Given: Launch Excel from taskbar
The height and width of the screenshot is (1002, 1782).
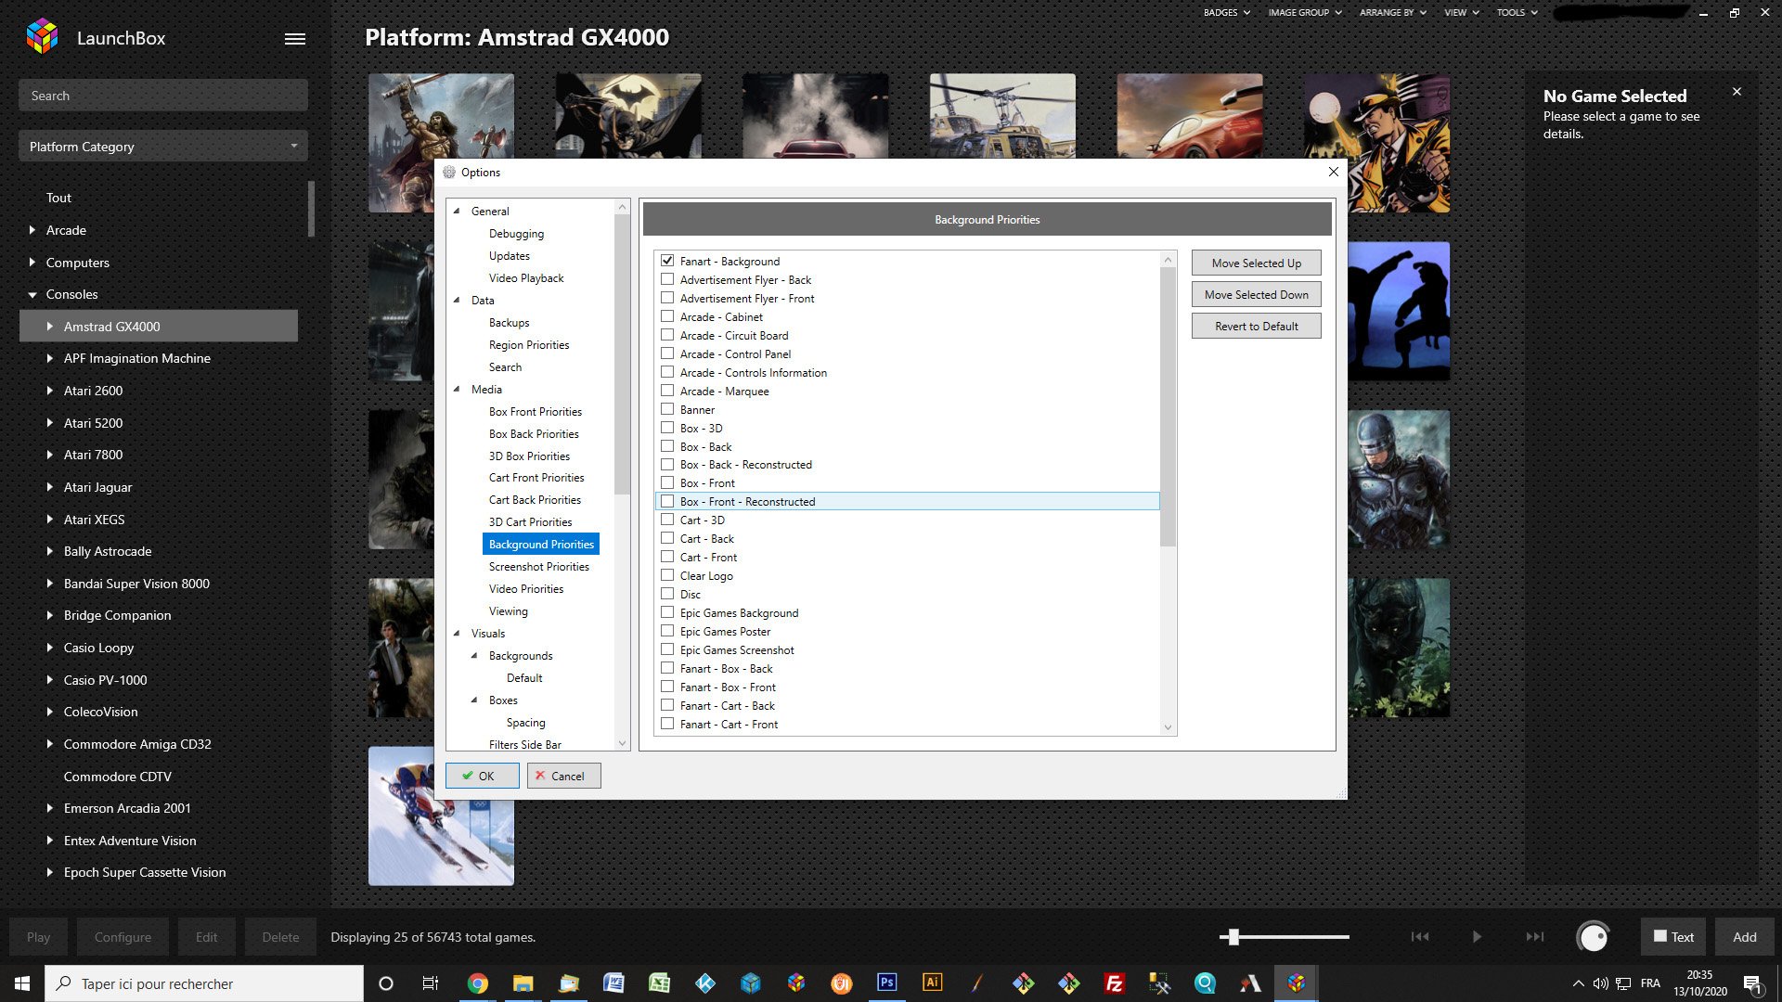Looking at the screenshot, I should click(x=659, y=983).
